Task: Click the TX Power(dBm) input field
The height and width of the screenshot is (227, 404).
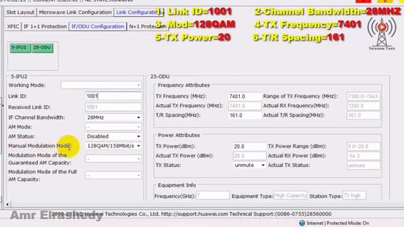Action: pyautogui.click(x=249, y=146)
